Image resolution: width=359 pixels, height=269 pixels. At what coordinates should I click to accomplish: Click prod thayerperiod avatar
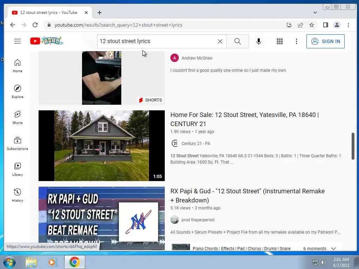tap(175, 220)
